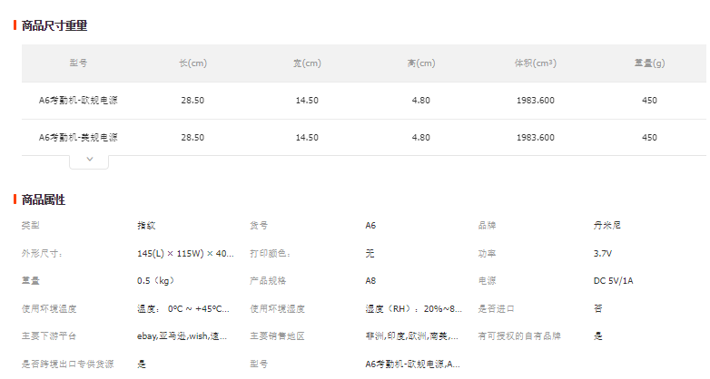Image resolution: width=710 pixels, height=379 pixels.
Task: Click the power supply value DC 5V/1A
Action: pos(614,281)
